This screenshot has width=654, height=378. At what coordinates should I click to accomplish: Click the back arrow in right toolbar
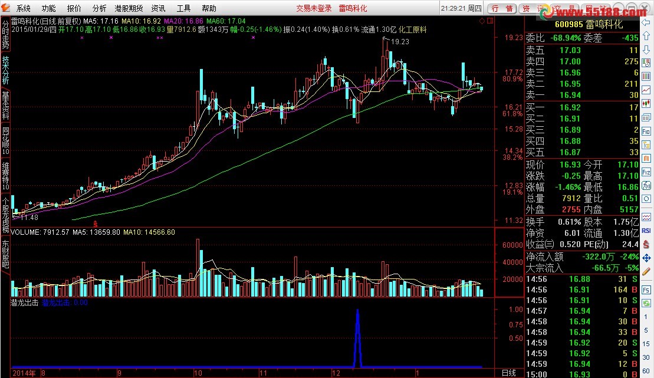(x=646, y=22)
